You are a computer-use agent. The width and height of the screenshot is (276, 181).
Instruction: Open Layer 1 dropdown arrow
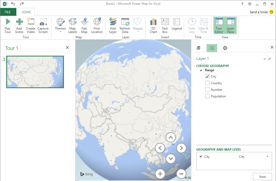point(264,59)
